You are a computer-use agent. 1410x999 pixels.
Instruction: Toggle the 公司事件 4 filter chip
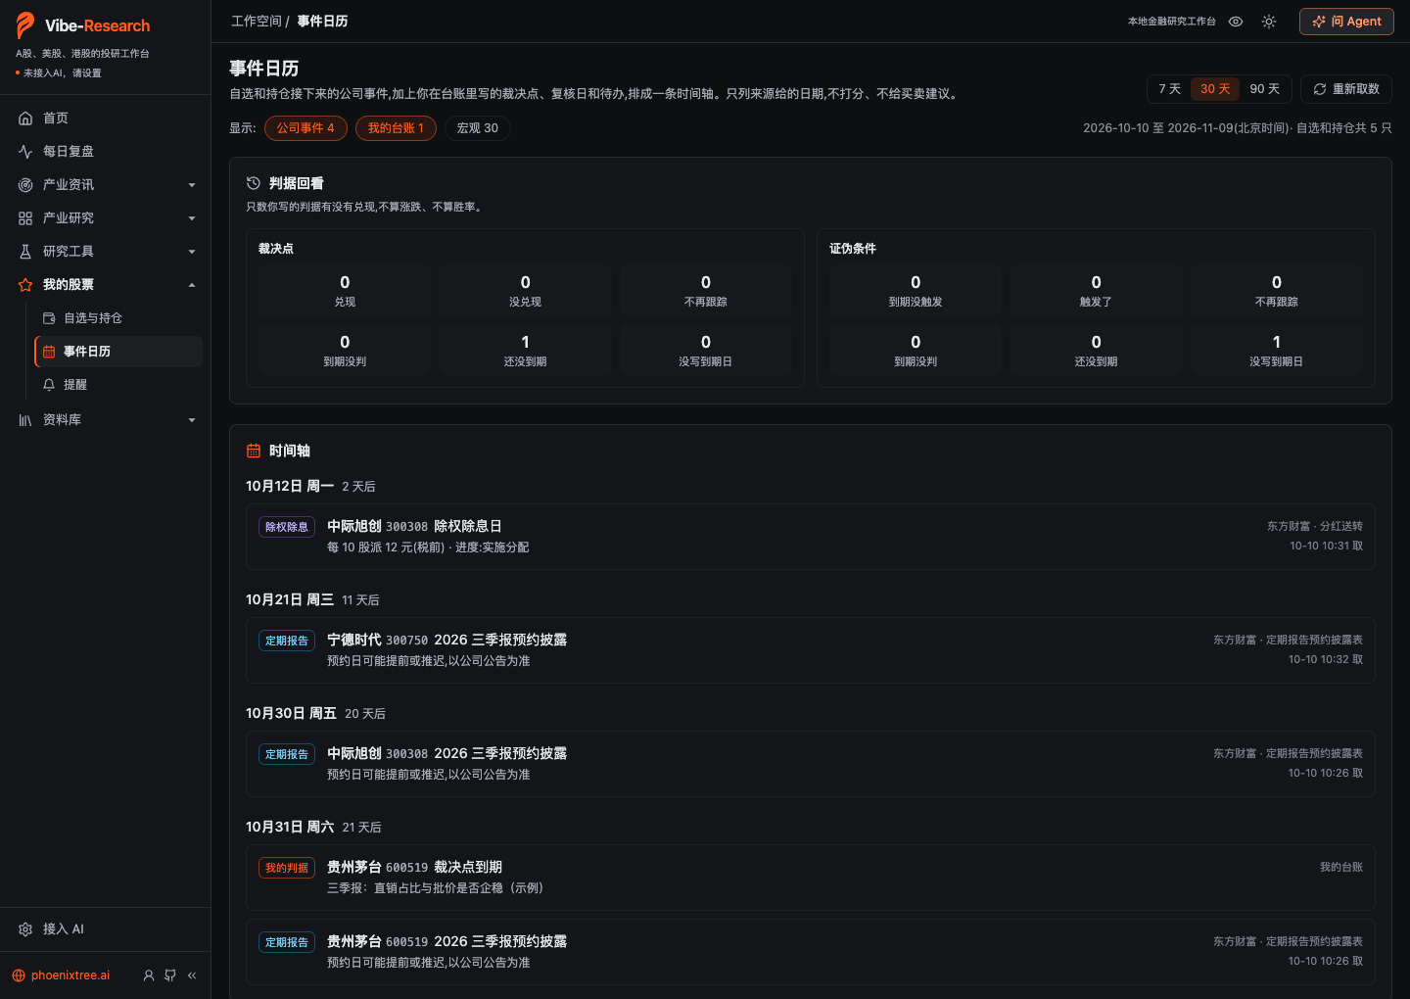click(305, 128)
